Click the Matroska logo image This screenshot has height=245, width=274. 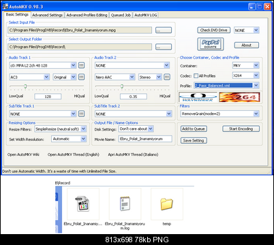[x=198, y=97]
